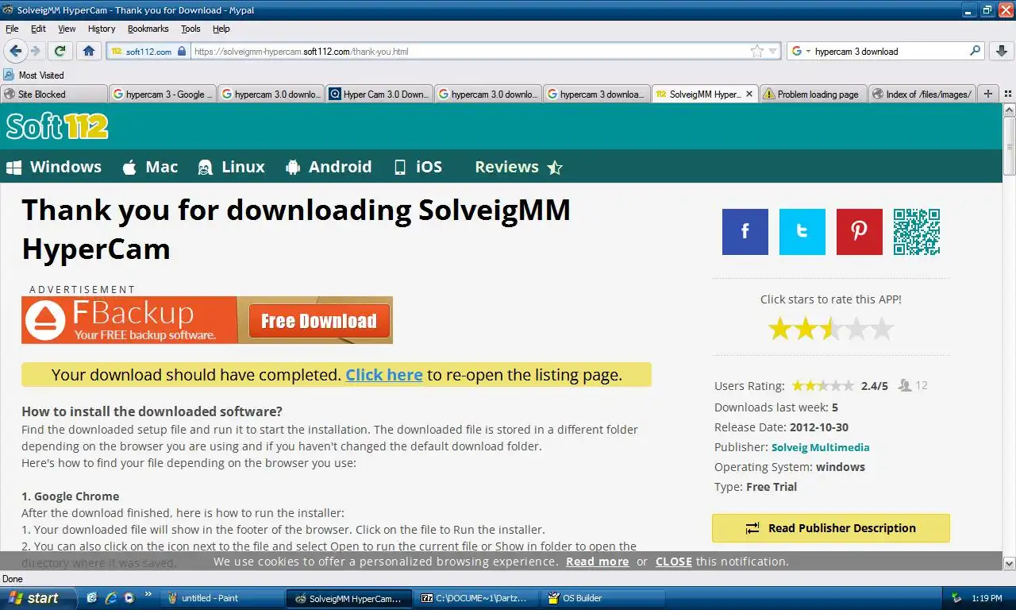1016x610 pixels.
Task: Click the QR code image
Action: pos(917,232)
